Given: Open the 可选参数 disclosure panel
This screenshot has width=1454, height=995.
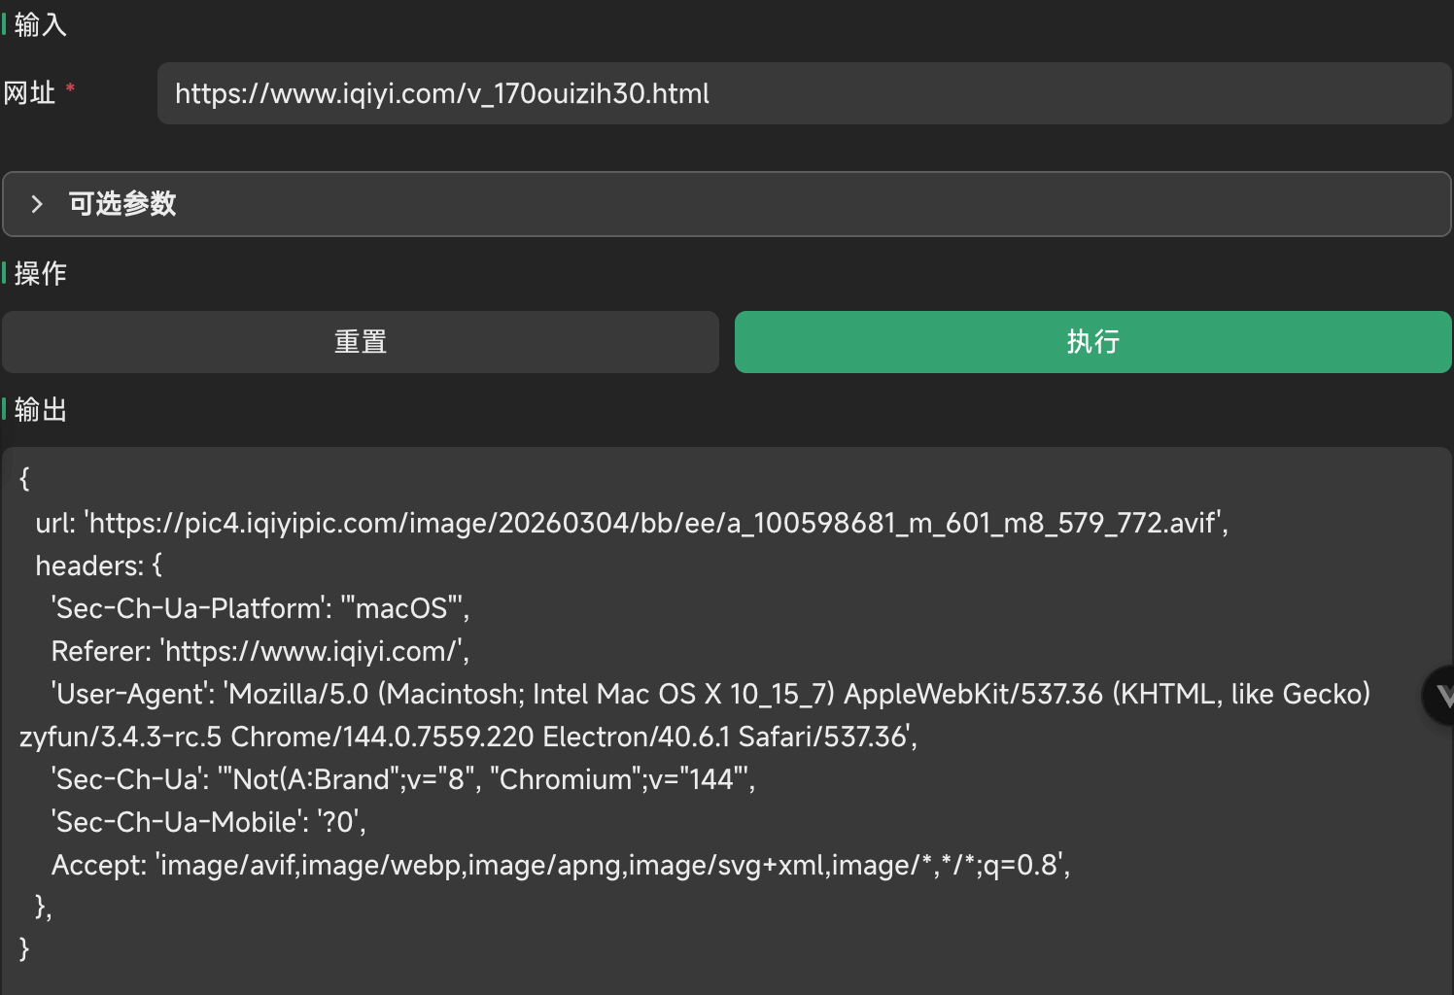Looking at the screenshot, I should pyautogui.click(x=121, y=204).
